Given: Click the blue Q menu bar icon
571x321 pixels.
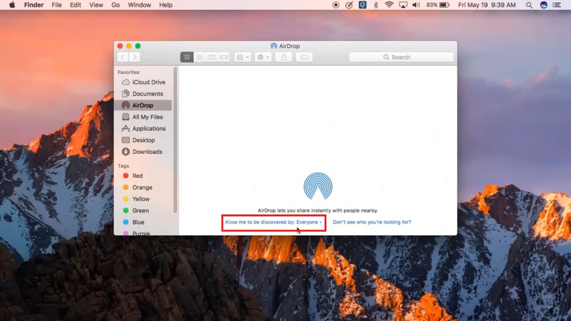Looking at the screenshot, I should tap(363, 5).
